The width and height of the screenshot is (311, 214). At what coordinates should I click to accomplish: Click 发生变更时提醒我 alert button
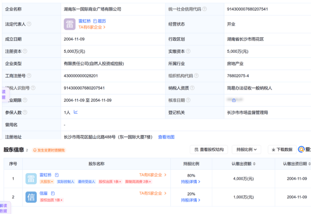click(x=49, y=150)
